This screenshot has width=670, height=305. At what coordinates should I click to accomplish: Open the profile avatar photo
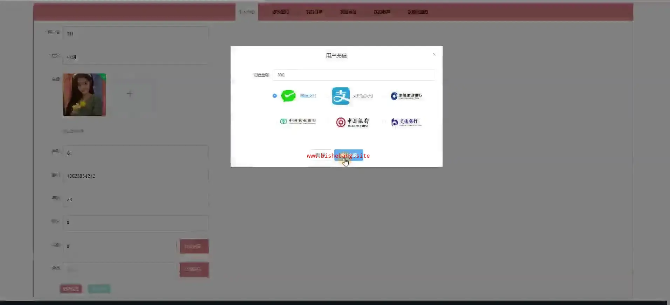84,95
